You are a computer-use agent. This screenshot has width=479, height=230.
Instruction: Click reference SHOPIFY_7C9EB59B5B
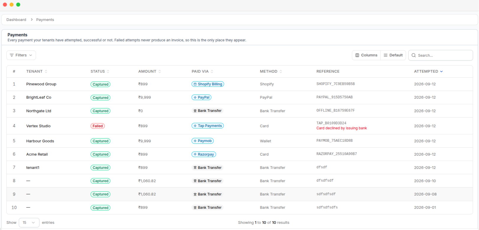point(335,84)
